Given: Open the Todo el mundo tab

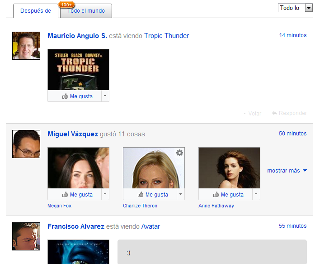Looking at the screenshot, I should 86,11.
